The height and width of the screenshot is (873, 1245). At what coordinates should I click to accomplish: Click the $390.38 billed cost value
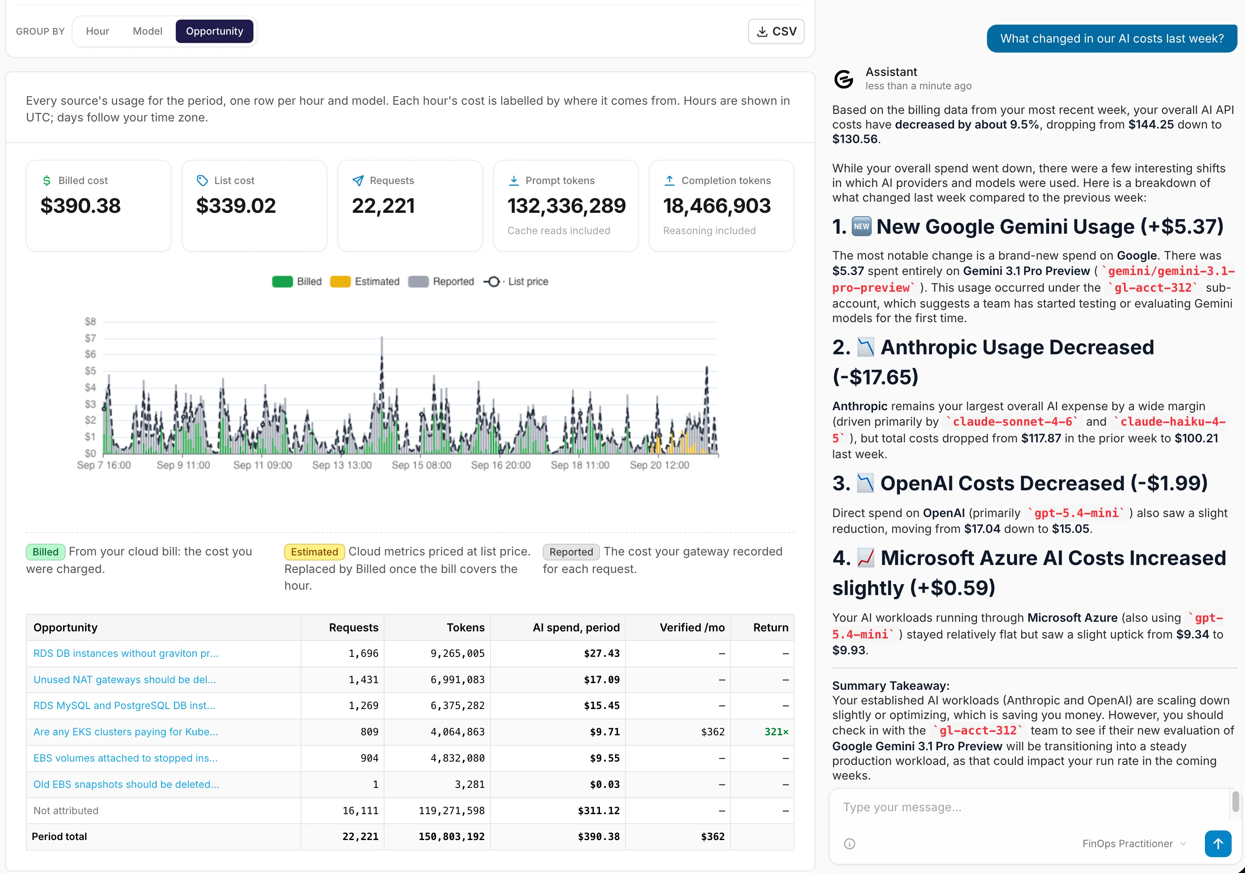coord(81,205)
